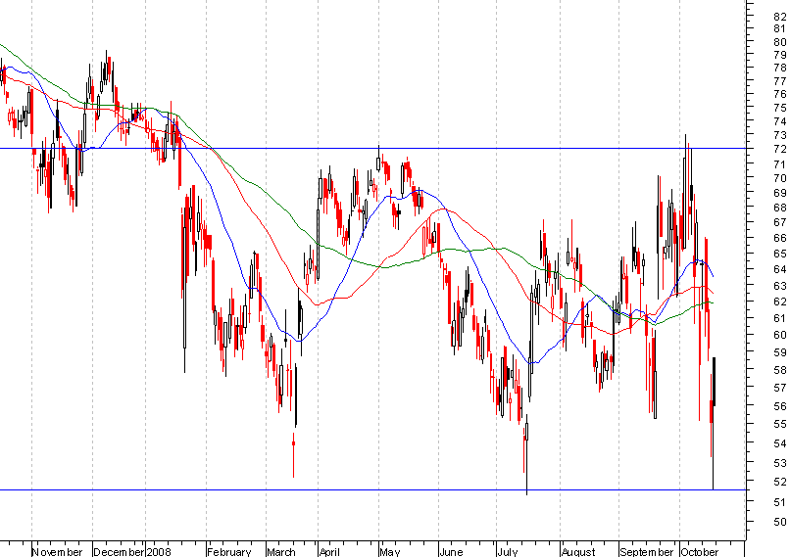790x557 pixels.
Task: Click the red March low candlestick near 53
Action: [293, 453]
